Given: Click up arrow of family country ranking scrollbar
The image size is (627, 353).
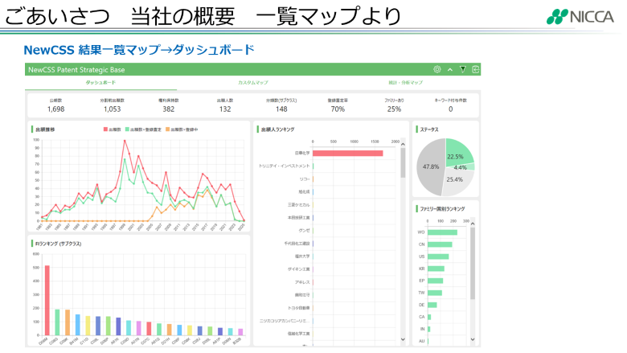Looking at the screenshot, I should pyautogui.click(x=473, y=224).
